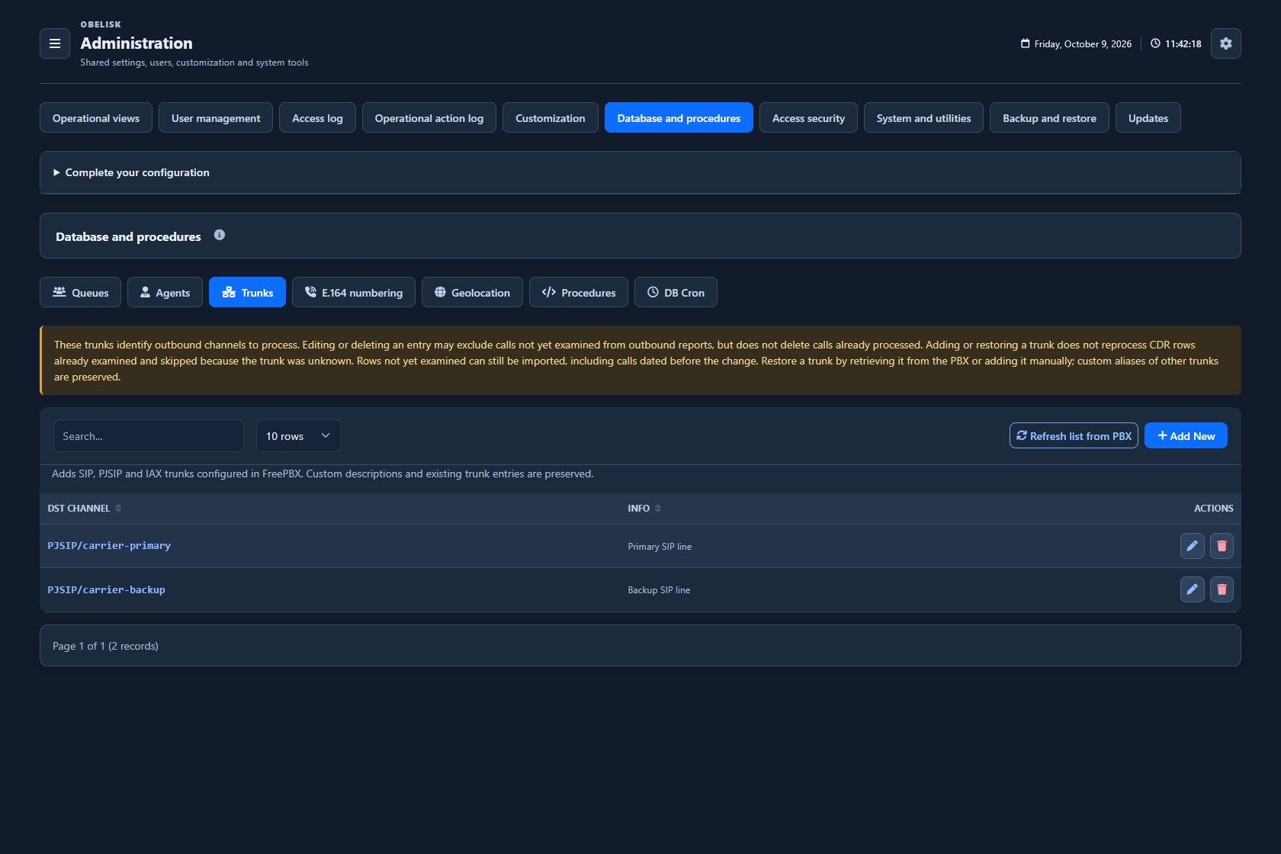
Task: Click the Primary SIP line info cell
Action: [660, 547]
